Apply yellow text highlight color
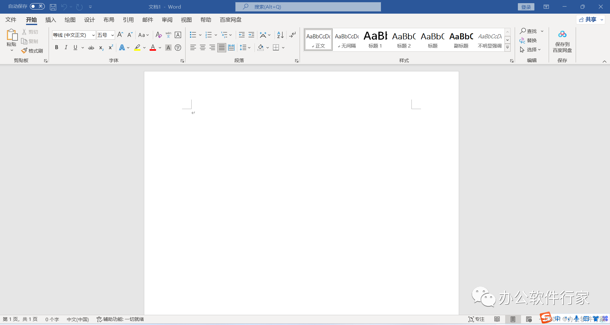Viewport: 610px width, 325px height. coord(137,48)
